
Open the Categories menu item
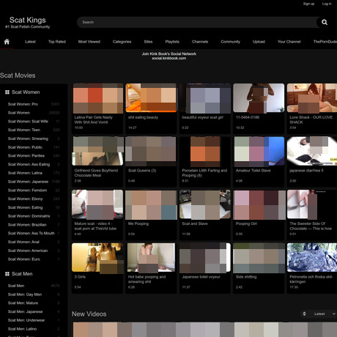[x=122, y=42]
